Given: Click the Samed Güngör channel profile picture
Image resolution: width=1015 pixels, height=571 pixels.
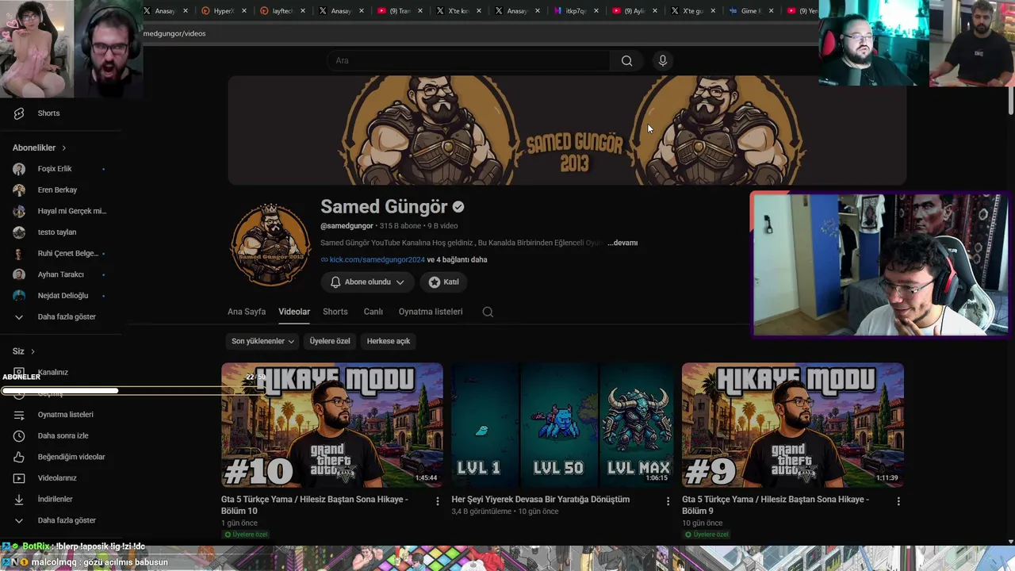Looking at the screenshot, I should 270,244.
